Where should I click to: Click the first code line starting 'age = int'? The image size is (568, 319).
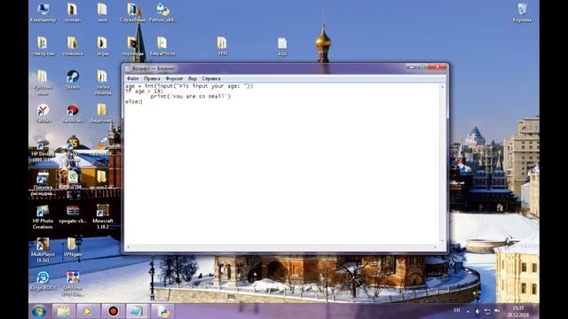[x=189, y=86]
